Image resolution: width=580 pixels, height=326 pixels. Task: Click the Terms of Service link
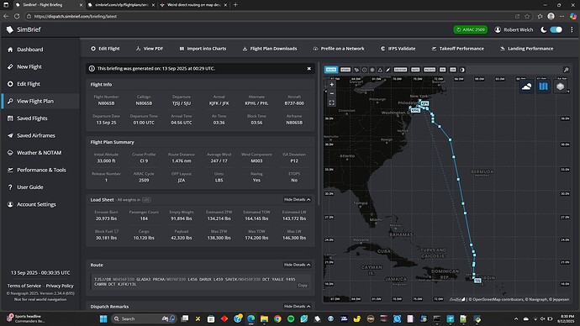pos(24,286)
